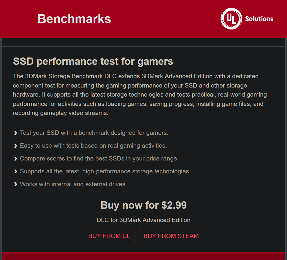
Task: Click the 'DLC for 3DMark Advanced Edition' subtitle
Action: pyautogui.click(x=143, y=220)
